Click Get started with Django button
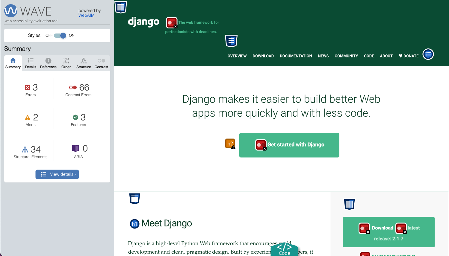The height and width of the screenshot is (256, 449). [x=289, y=145]
